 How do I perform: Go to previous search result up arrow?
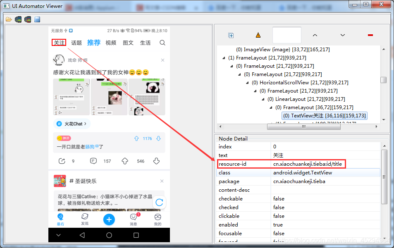click(315, 35)
